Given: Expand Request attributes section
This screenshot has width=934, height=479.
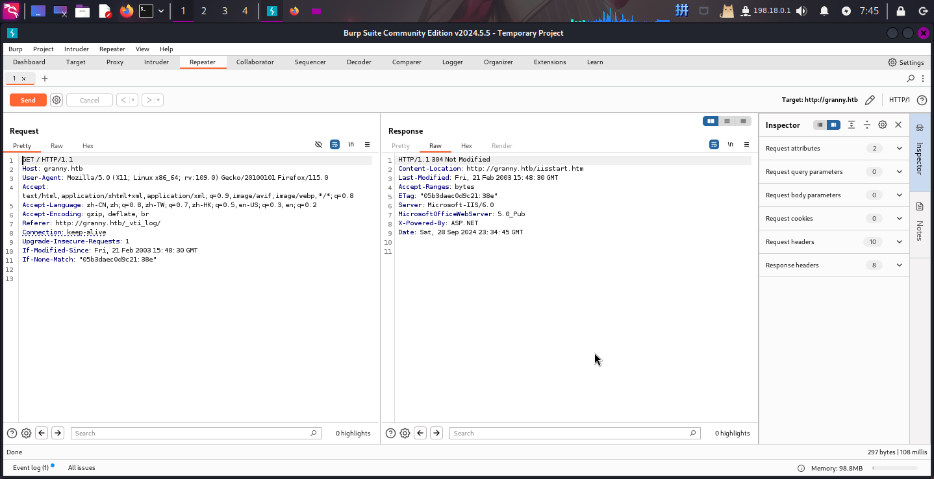Looking at the screenshot, I should point(834,149).
